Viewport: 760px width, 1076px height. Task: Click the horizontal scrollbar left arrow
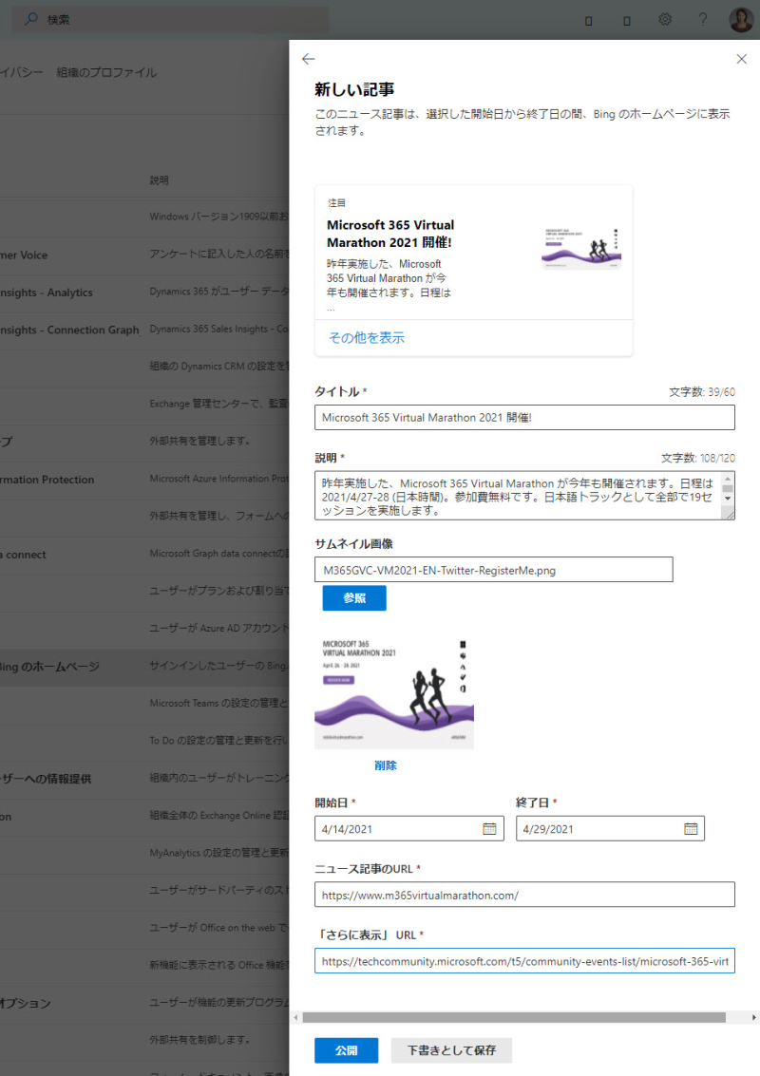(295, 1018)
